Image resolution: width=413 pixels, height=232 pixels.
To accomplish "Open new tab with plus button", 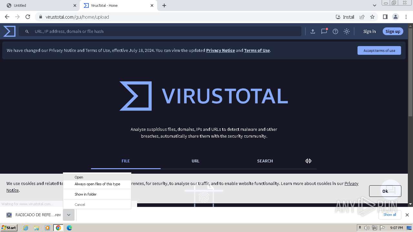I will pos(164,5).
